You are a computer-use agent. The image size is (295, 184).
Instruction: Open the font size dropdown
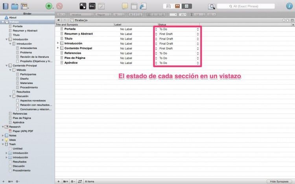pos(119,15)
